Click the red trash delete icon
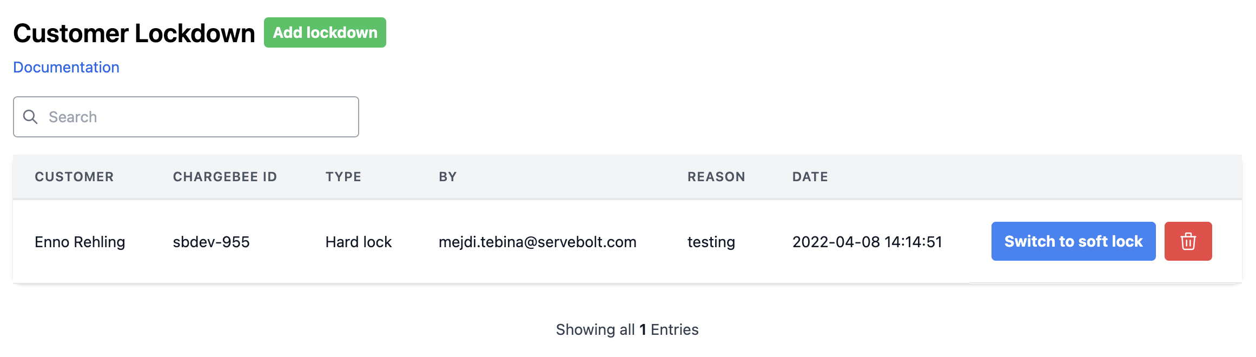 point(1188,241)
